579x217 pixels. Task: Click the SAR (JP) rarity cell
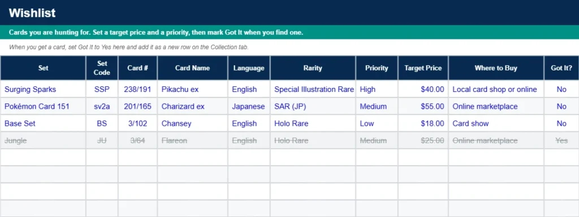313,107
